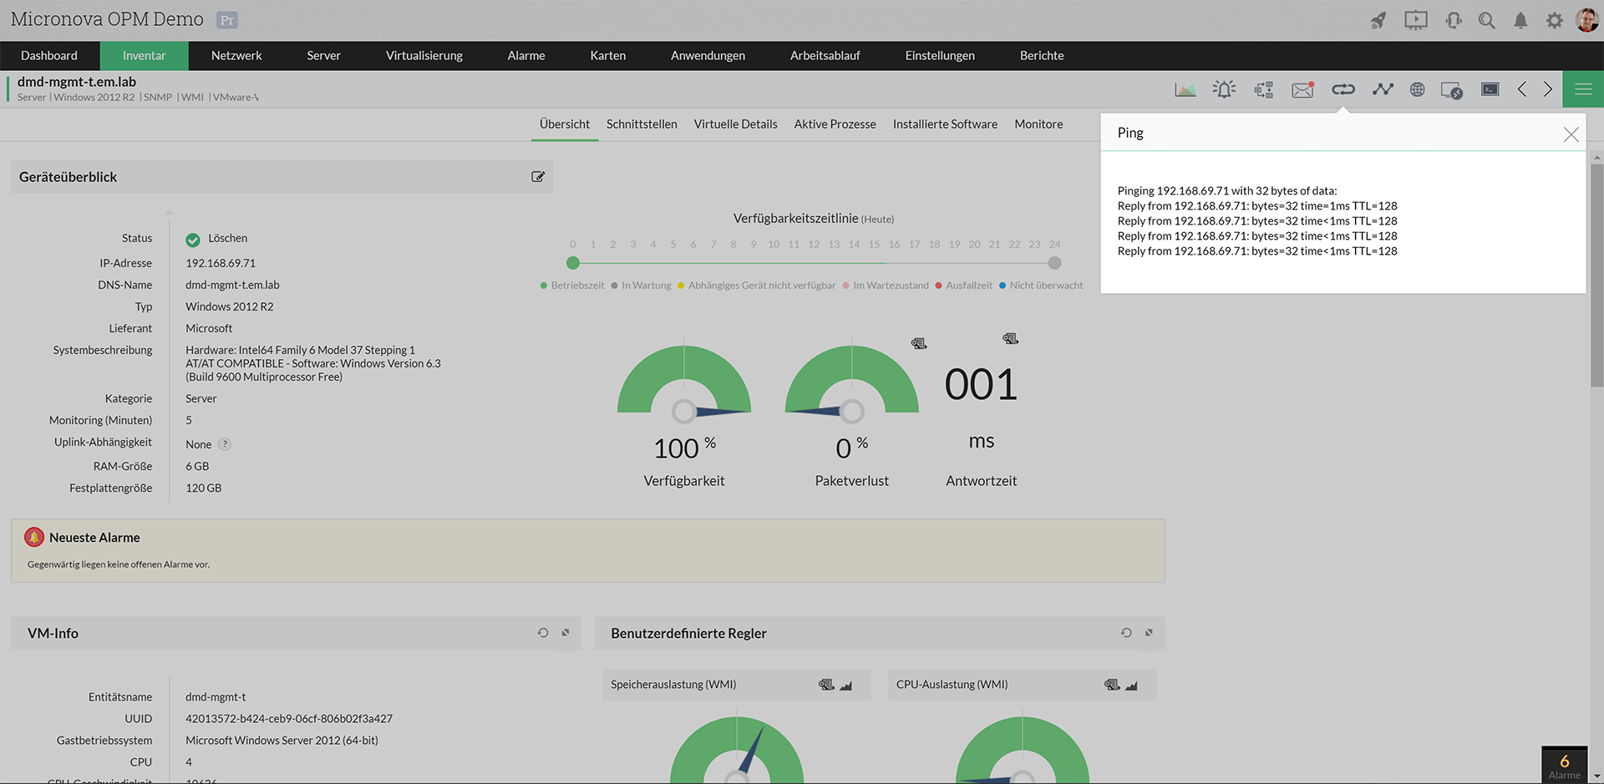The width and height of the screenshot is (1604, 784).
Task: Open the Berichte menu
Action: [1042, 56]
